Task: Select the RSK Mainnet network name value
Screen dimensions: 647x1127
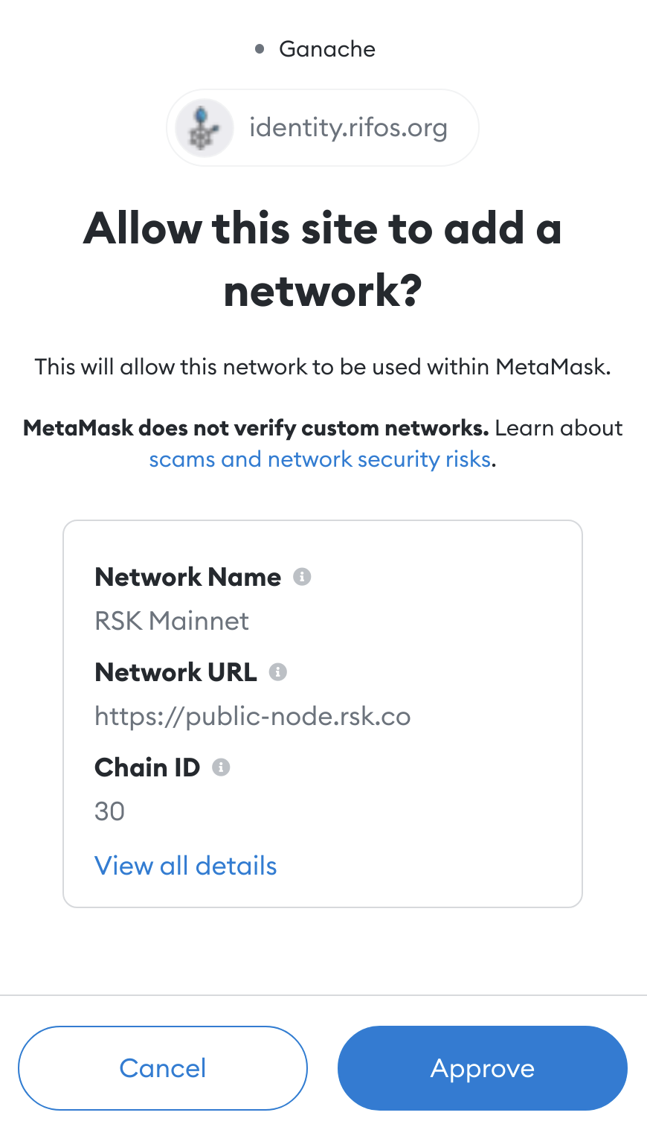Action: 172,621
